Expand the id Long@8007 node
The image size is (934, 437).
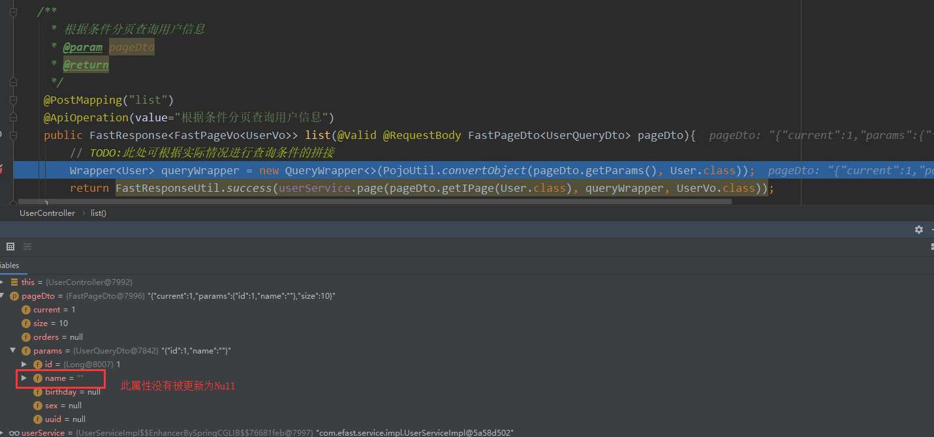(x=24, y=365)
